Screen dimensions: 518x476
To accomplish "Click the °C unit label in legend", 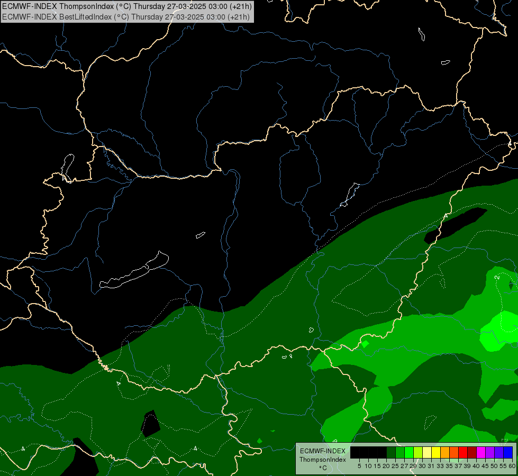I will 323,468.
